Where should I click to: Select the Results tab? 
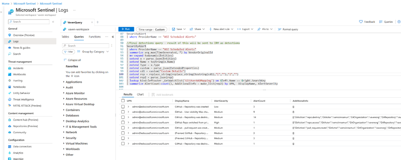(x=128, y=94)
